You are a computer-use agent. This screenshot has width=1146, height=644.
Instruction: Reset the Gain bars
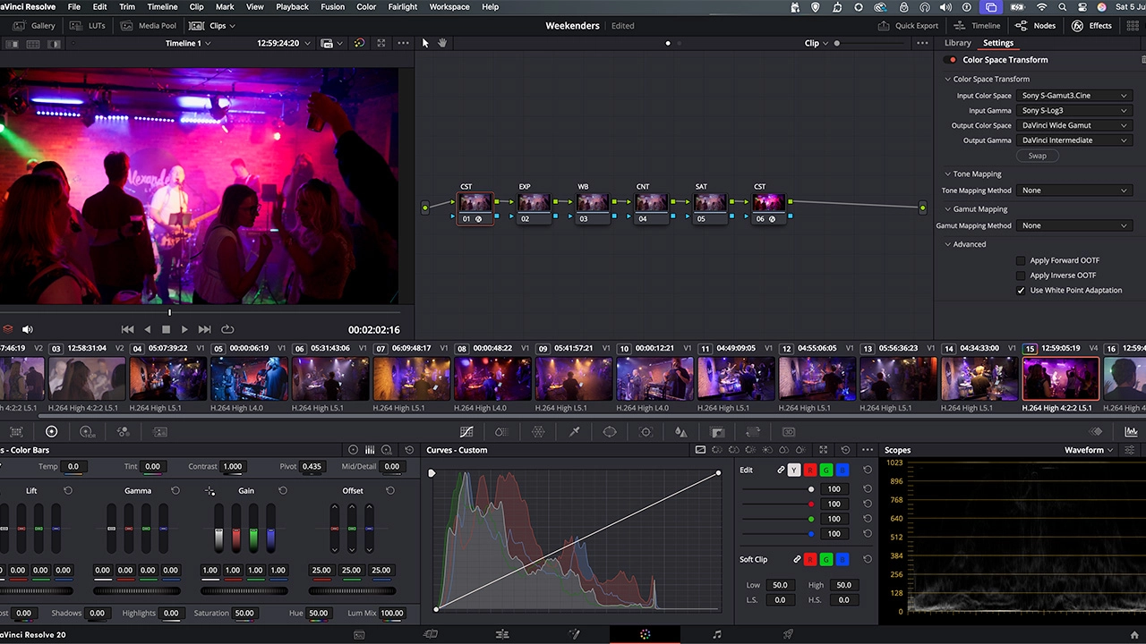(283, 491)
